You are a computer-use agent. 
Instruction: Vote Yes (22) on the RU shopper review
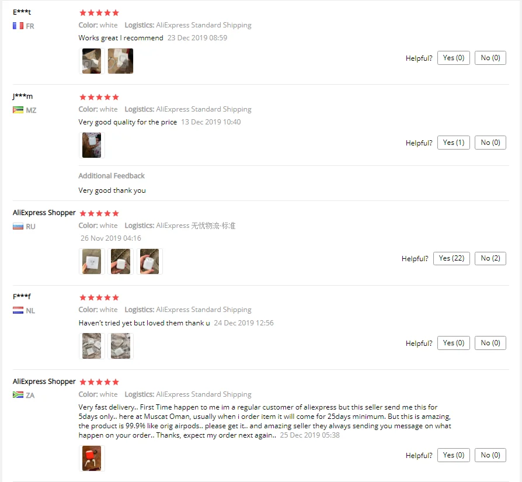click(x=451, y=258)
